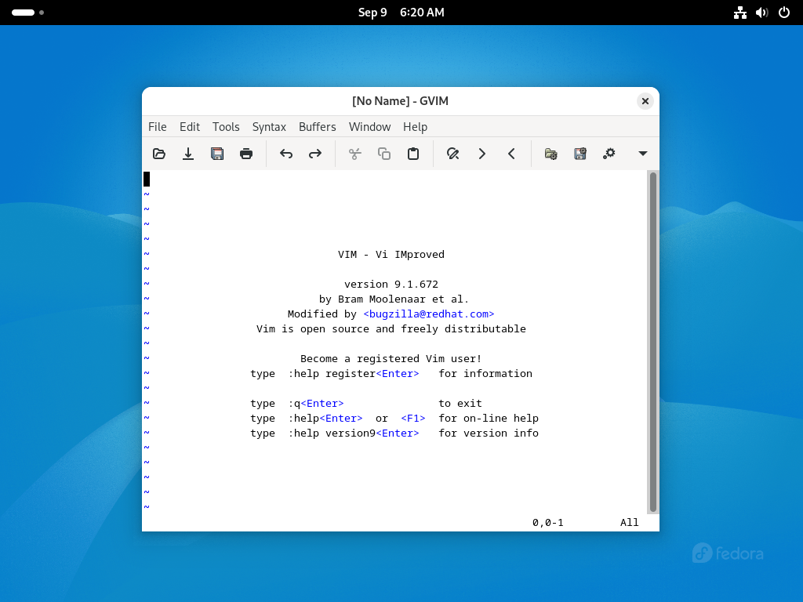
Task: Undo the last change with the Undo arrow
Action: click(x=286, y=154)
